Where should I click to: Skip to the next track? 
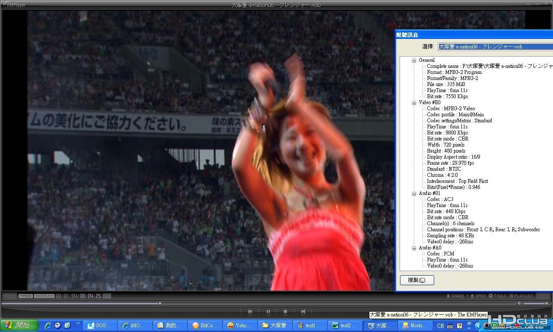point(303,311)
